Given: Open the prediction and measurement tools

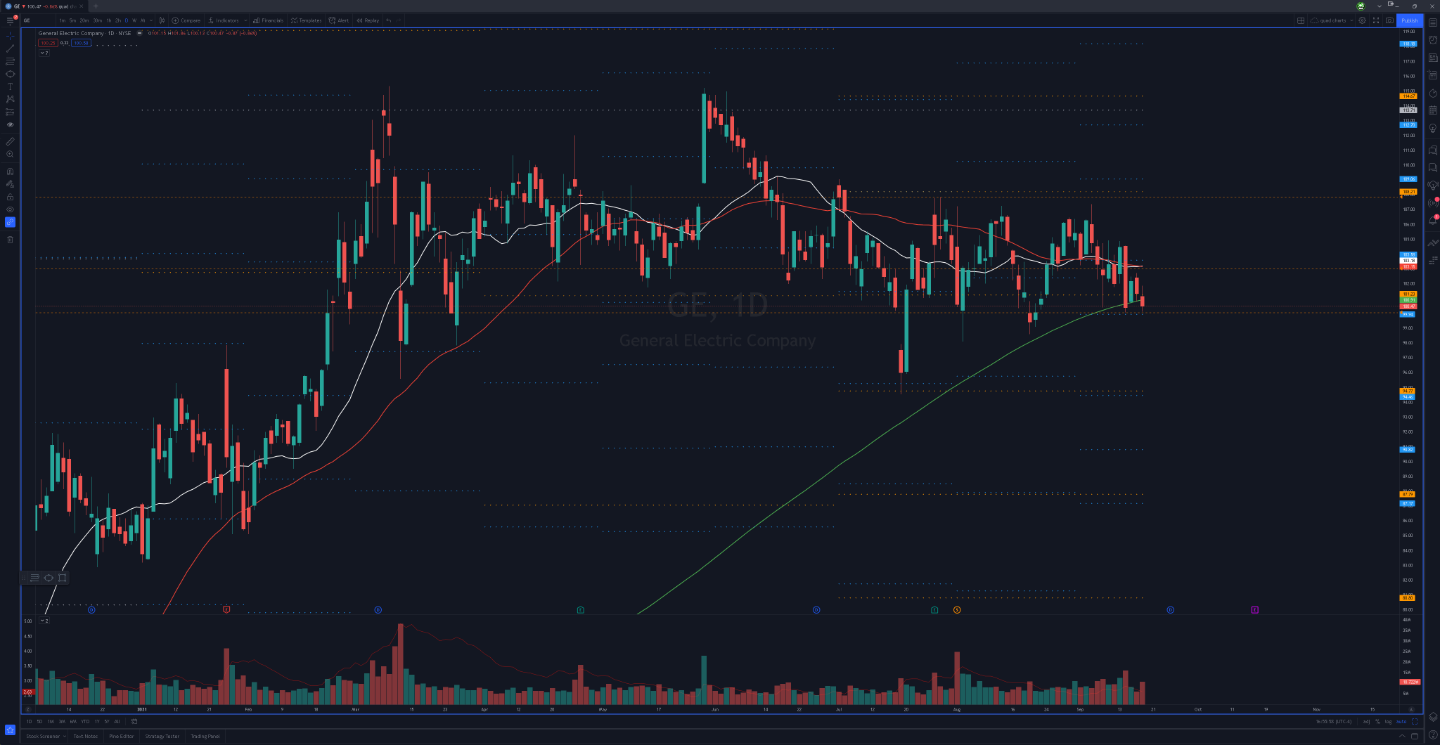Looking at the screenshot, I should pyautogui.click(x=10, y=112).
